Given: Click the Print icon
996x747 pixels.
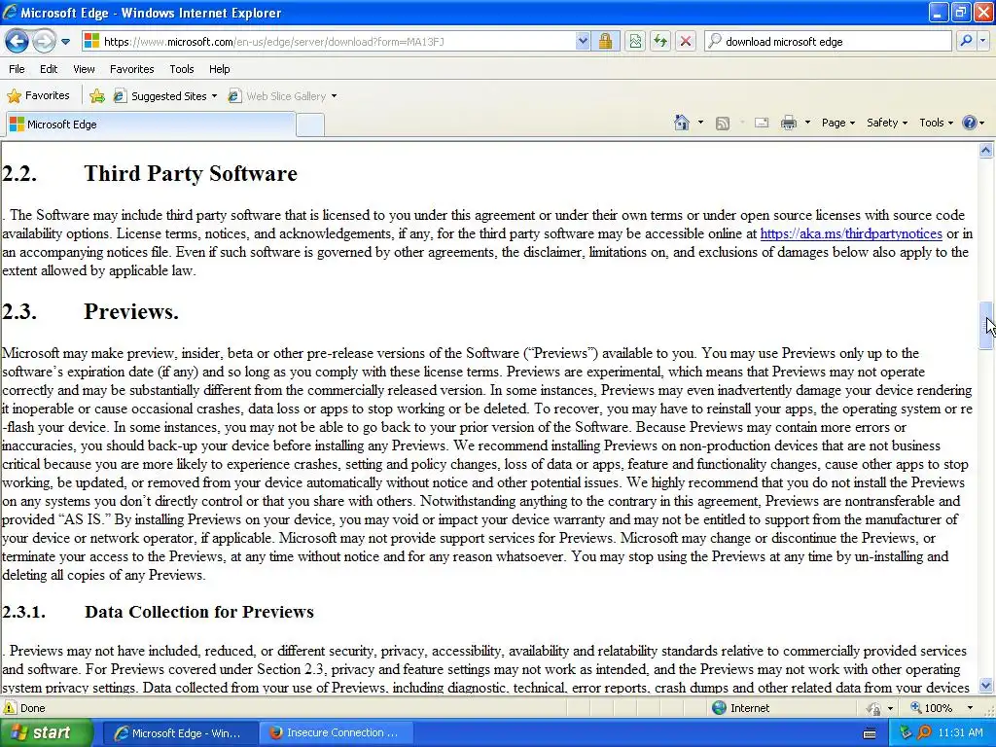Looking at the screenshot, I should coord(788,124).
